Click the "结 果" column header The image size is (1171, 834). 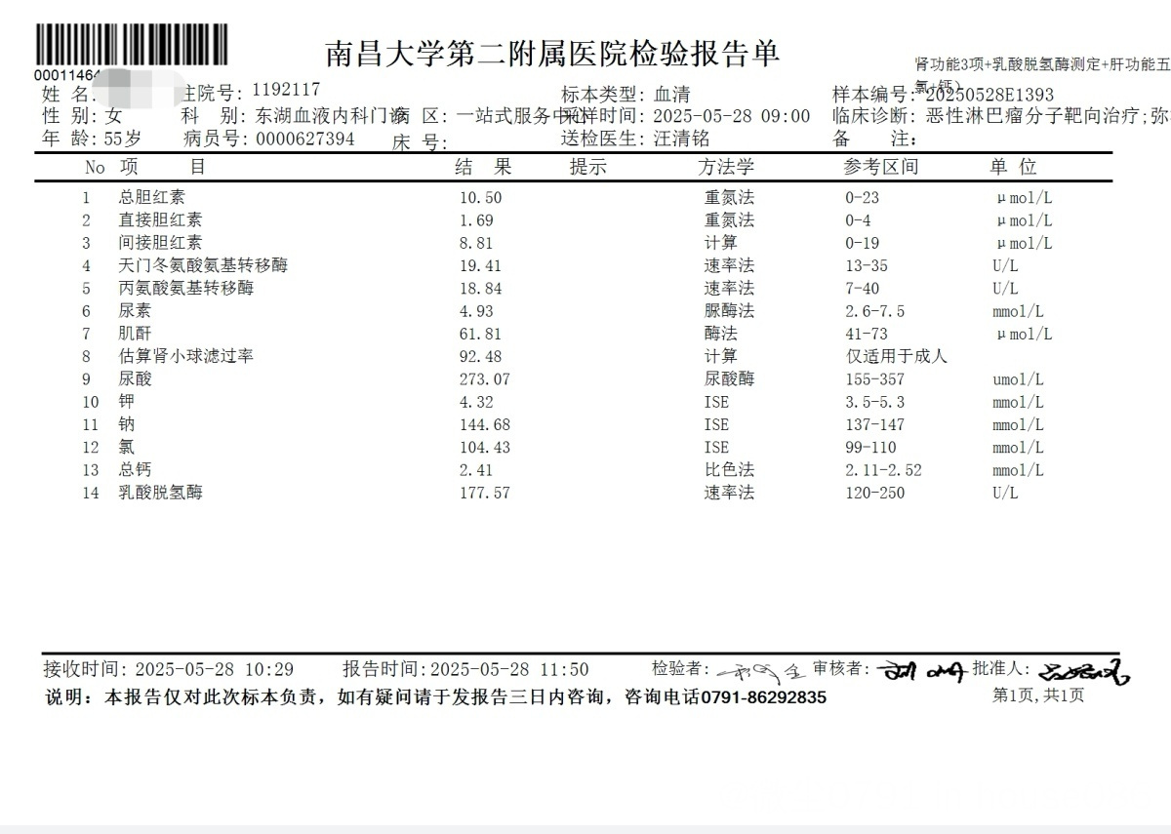(x=484, y=167)
